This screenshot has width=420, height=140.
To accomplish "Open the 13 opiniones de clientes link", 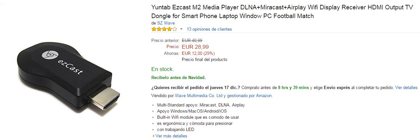I will click(x=209, y=29).
